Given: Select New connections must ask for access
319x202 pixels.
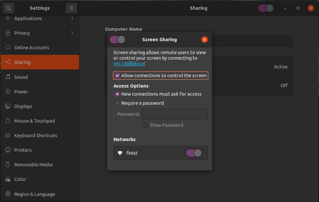Looking at the screenshot, I should 117,94.
